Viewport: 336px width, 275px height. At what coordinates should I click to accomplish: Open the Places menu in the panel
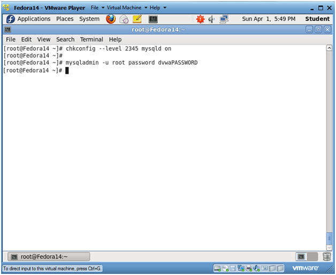(65, 19)
